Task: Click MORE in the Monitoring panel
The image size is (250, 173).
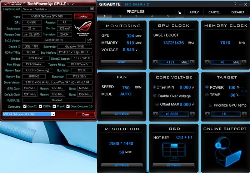Action: 121,62
